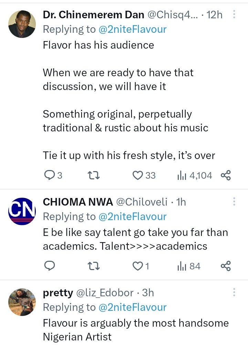Share Dr. Chinemerem Dan's tweet

226,176
